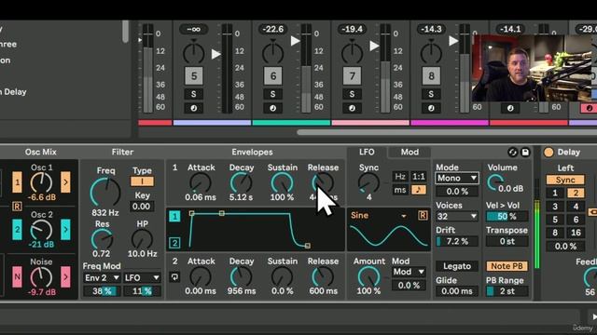Toggle the Legato button
597x335 pixels.
456,266
